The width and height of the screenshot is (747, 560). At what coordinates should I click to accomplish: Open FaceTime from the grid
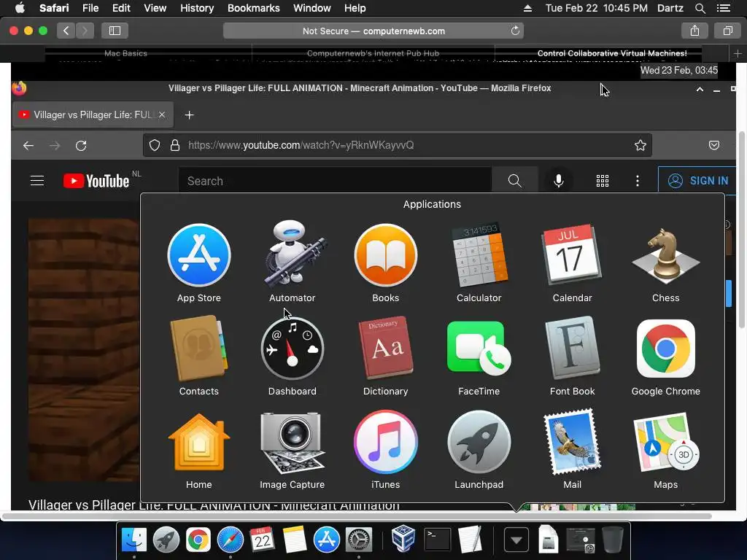[x=479, y=349]
